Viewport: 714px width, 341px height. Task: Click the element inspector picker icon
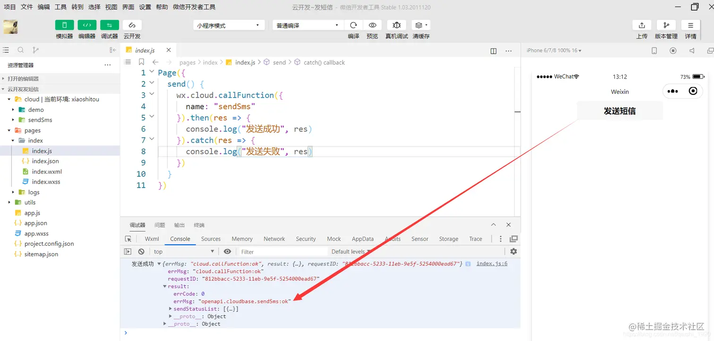(128, 239)
